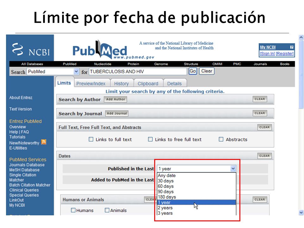304x228 pixels.
Task: Click the Go search button
Action: [193, 71]
